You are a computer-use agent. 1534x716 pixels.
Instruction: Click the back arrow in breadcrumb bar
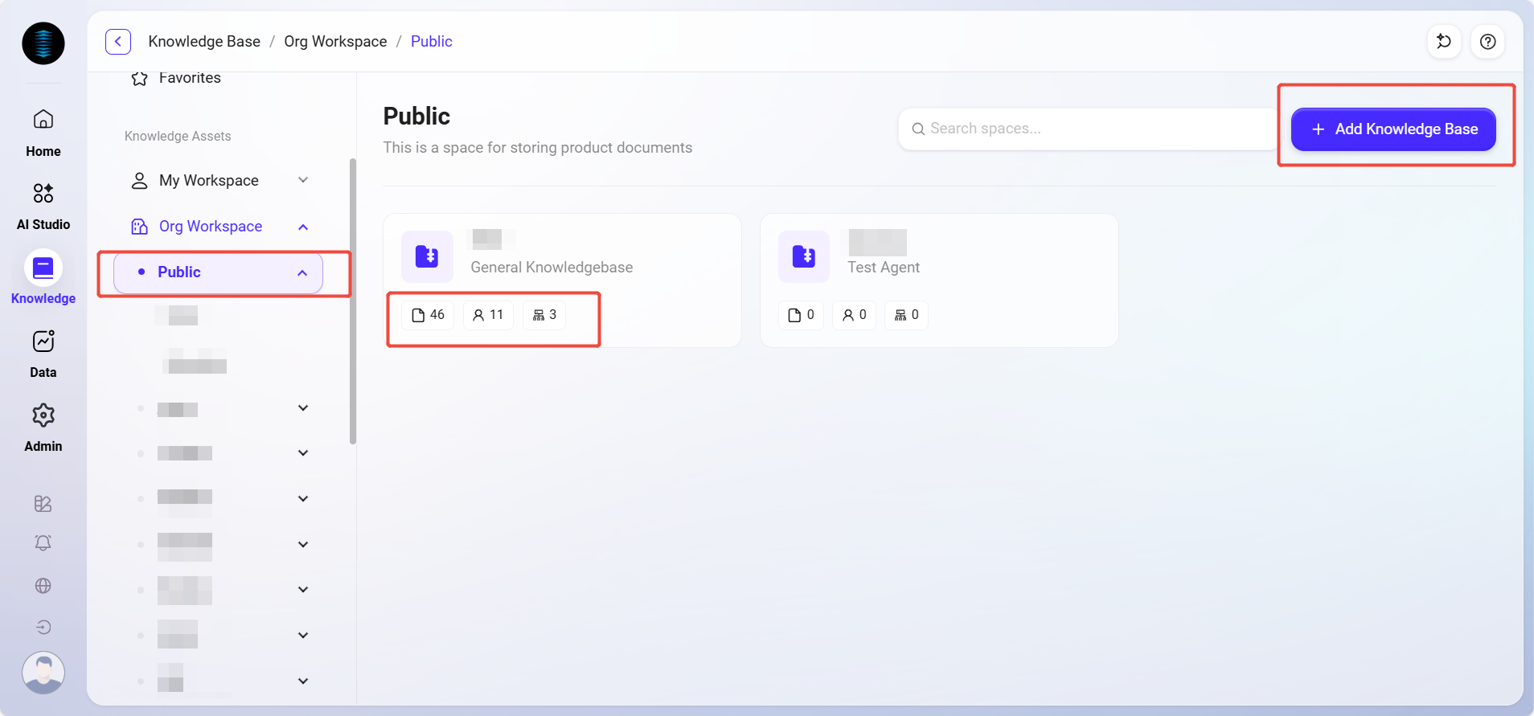tap(118, 42)
